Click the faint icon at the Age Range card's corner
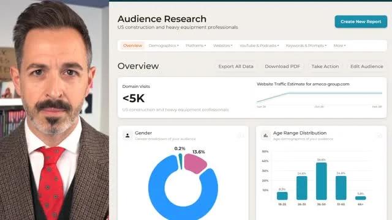 pos(380,136)
